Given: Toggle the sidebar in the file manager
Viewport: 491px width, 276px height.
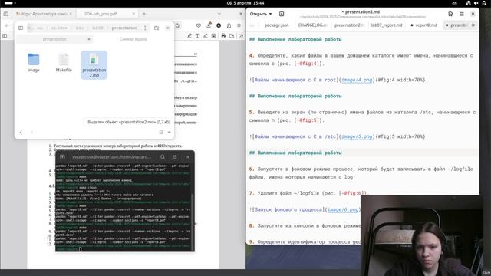Looking at the screenshot, I should click(x=21, y=28).
